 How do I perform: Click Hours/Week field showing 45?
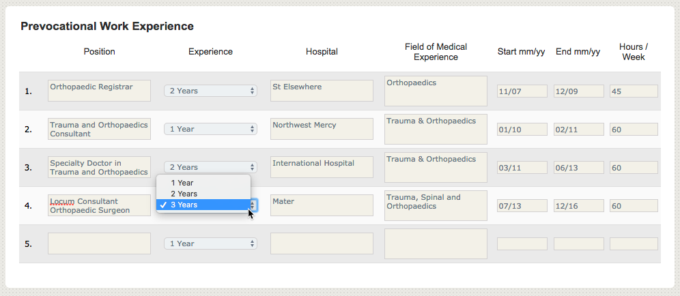click(634, 91)
